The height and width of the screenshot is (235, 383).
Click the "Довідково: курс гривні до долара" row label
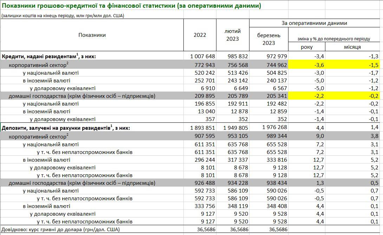coord(60,230)
